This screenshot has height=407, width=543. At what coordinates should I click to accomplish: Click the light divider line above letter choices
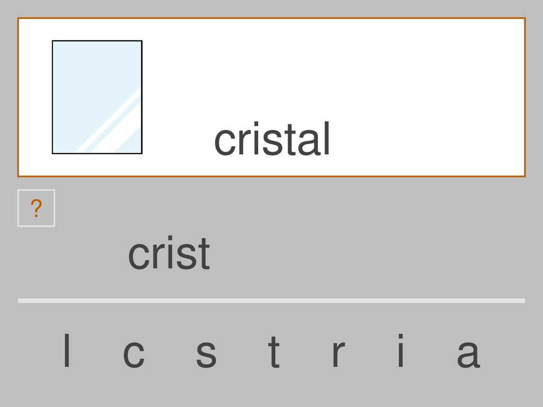[271, 301]
